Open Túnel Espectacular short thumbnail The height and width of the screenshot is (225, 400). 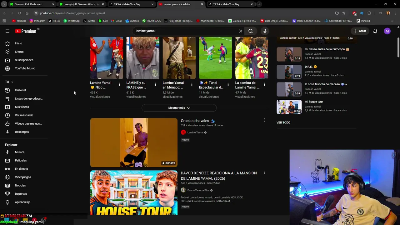[215, 58]
